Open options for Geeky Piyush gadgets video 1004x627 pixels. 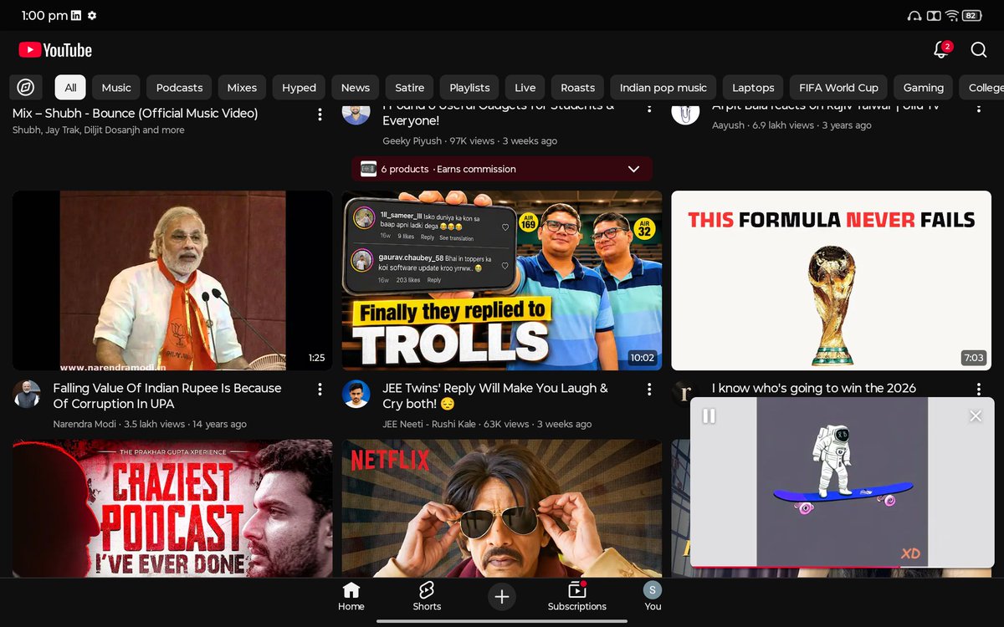[649, 108]
